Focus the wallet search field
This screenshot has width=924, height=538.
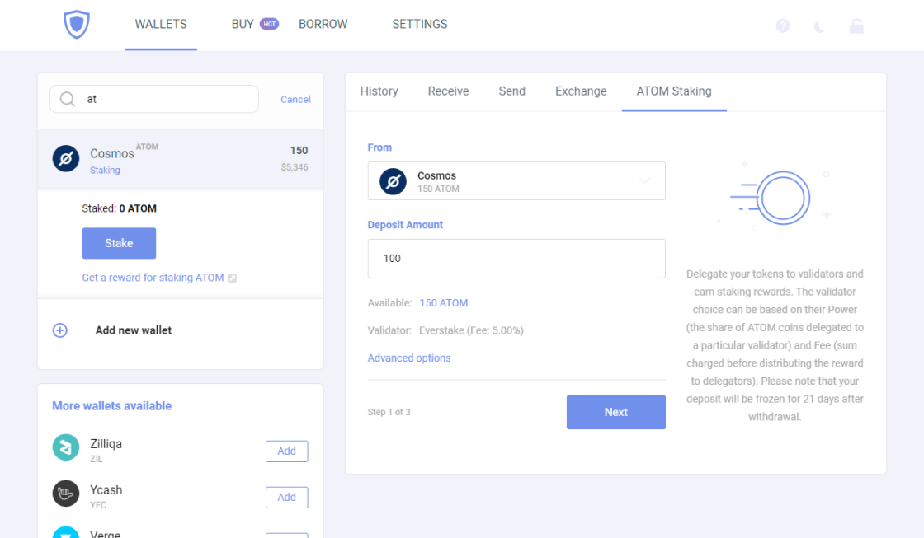pos(154,99)
